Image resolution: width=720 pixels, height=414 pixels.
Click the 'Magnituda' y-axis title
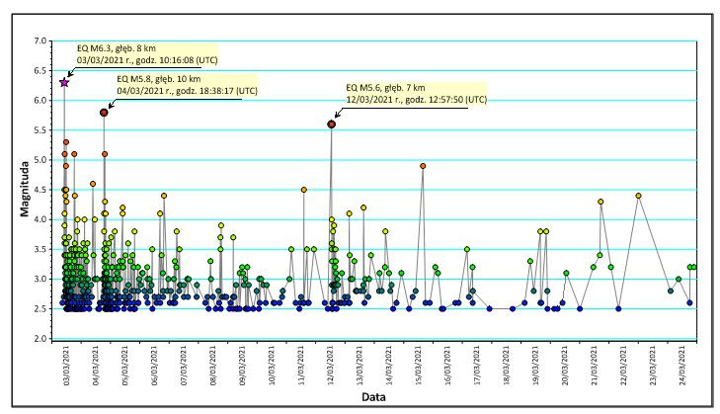(x=25, y=189)
